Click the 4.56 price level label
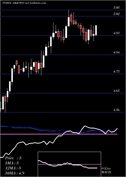This screenshot has height=177, width=126. tap(116, 110)
